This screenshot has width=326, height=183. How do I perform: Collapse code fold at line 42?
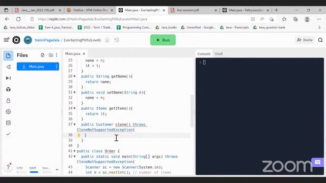pos(75,157)
